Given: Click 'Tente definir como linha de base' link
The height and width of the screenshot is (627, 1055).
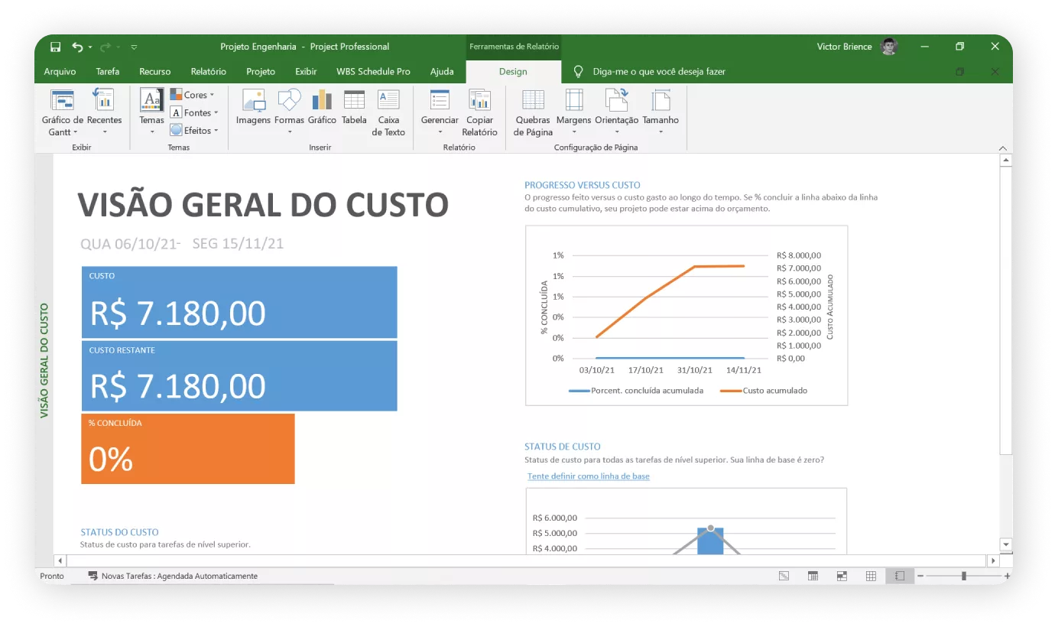Looking at the screenshot, I should pyautogui.click(x=589, y=476).
